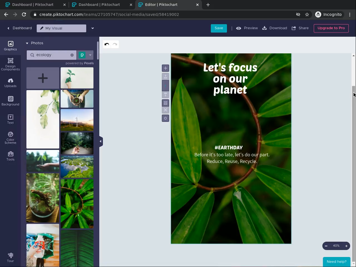Clear the ecology search text
The height and width of the screenshot is (267, 356).
(x=72, y=55)
